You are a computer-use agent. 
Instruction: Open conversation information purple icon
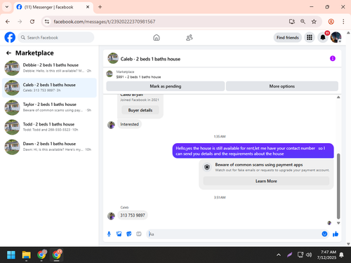coord(333,58)
